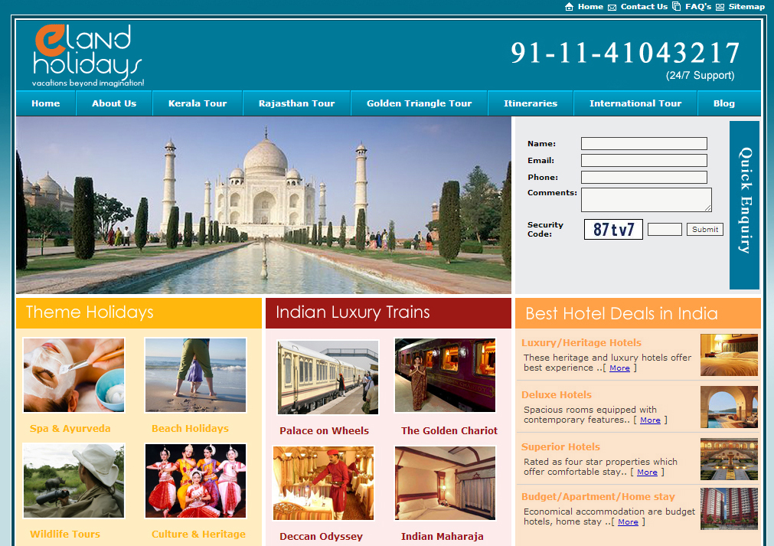
Task: Select the Culture & Heritage dancers thumbnail
Action: pyautogui.click(x=195, y=481)
